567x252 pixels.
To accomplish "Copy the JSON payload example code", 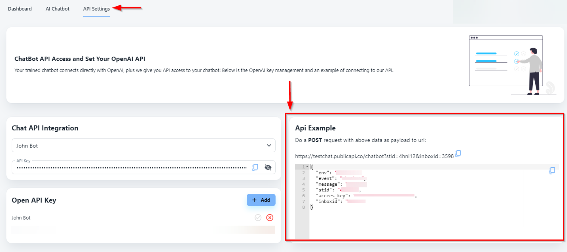I will (x=552, y=170).
